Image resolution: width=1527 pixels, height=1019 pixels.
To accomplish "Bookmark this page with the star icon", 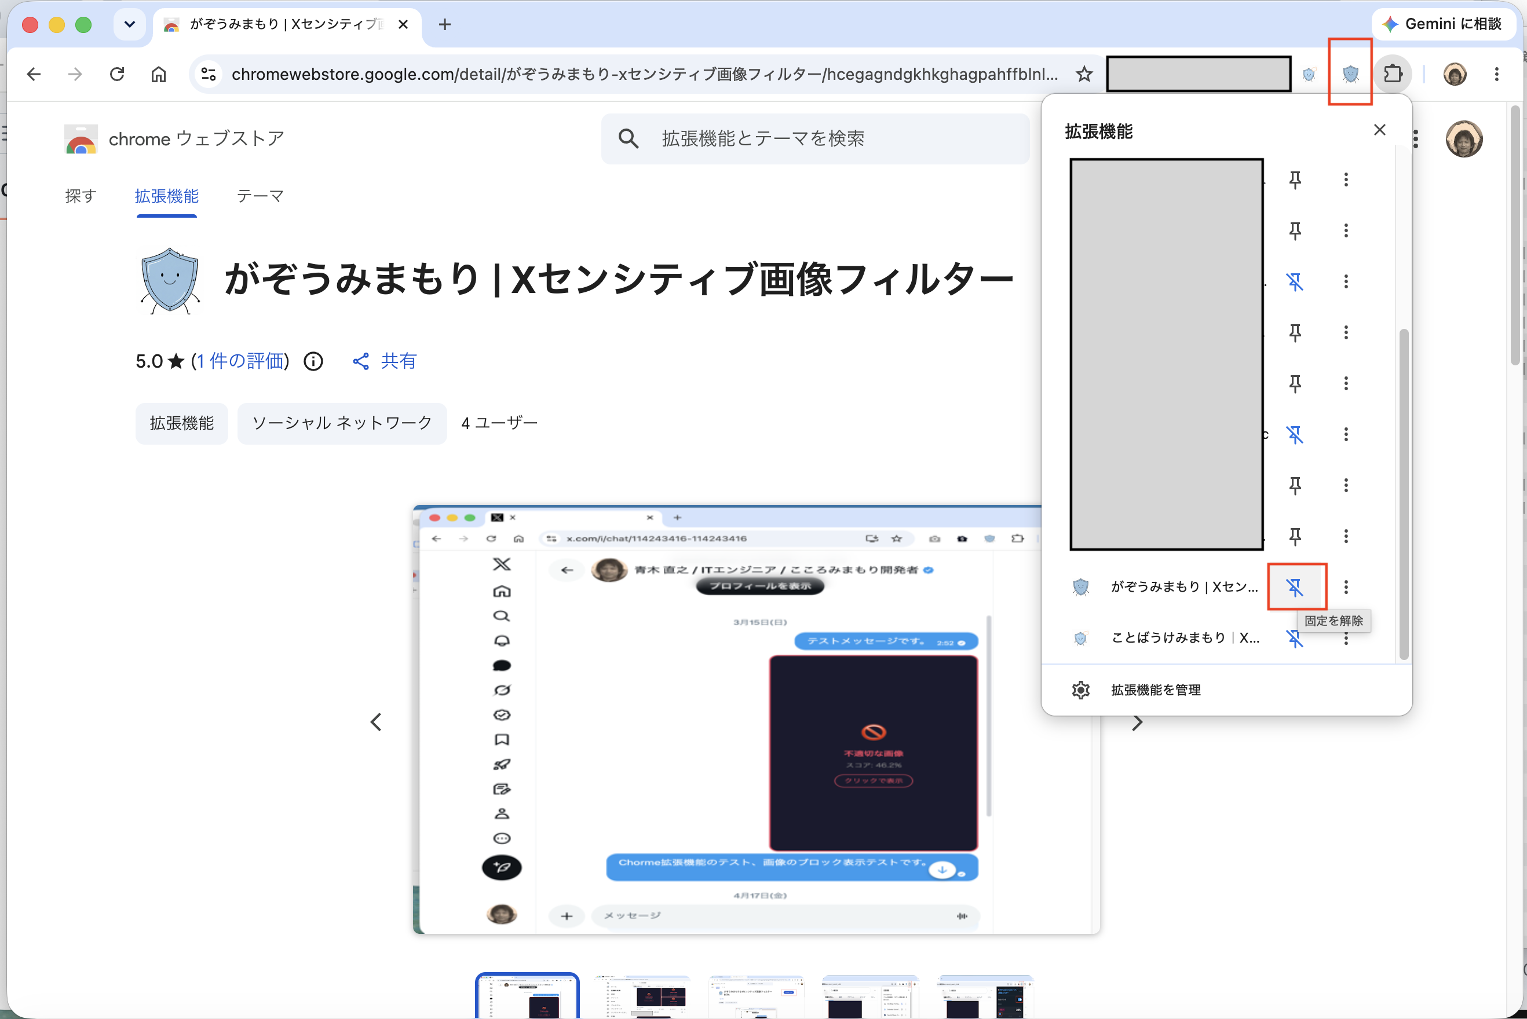I will 1084,74.
